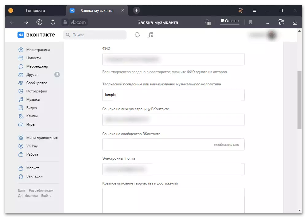Click the VK logo icon in header
Image resolution: width=307 pixels, height=218 pixels.
pyautogui.click(x=21, y=35)
